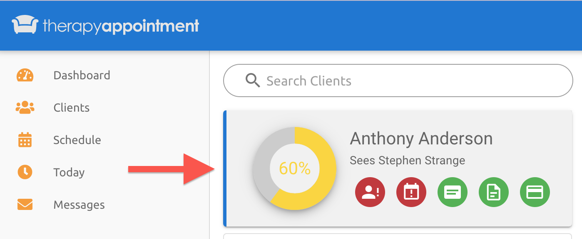
Task: Open the green document icon for Anthony Anderson
Action: (494, 192)
